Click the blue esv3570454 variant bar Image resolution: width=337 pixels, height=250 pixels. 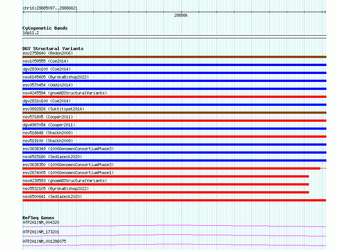click(x=174, y=89)
